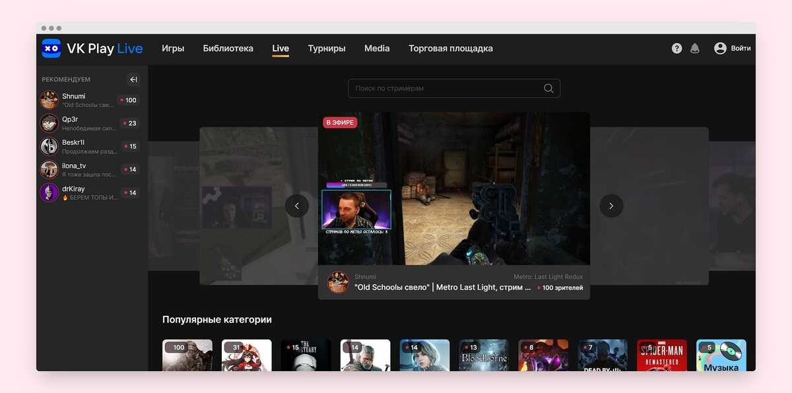Show the previous stream in the carousel

[x=297, y=206]
